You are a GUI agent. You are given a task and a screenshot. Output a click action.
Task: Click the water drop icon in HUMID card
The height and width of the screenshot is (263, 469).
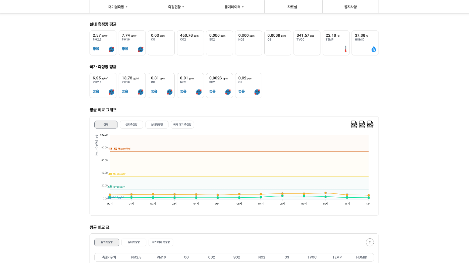374,49
